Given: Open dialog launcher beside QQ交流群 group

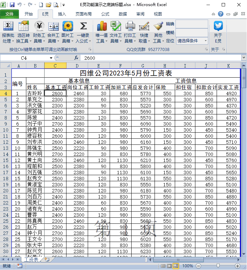Looking at the screenshot, I should click(x=206, y=49).
